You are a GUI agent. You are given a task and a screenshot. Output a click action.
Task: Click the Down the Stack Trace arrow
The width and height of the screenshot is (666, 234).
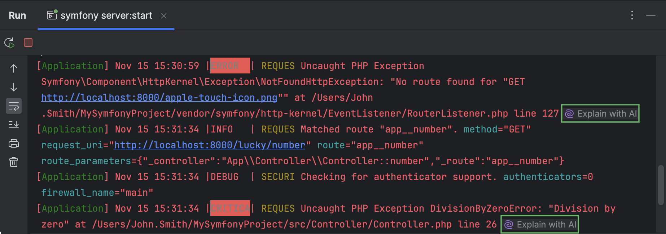tap(14, 87)
